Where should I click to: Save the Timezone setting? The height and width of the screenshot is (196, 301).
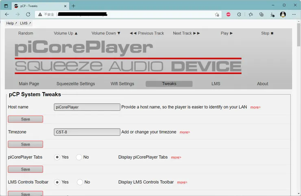tap(25, 144)
